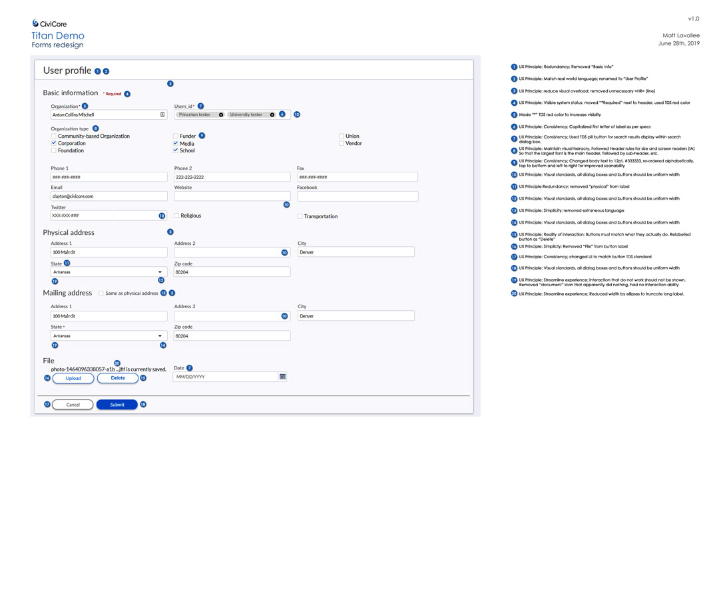The width and height of the screenshot is (719, 599).
Task: Remove the University tester pill
Action: click(x=272, y=114)
